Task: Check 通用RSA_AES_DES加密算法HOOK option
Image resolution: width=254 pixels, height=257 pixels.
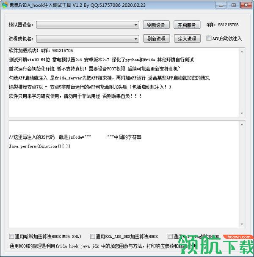Action: tap(92, 236)
